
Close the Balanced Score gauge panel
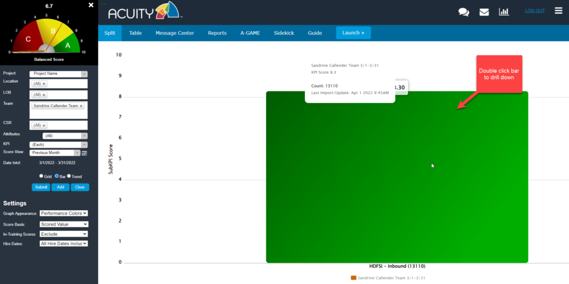tap(91, 5)
